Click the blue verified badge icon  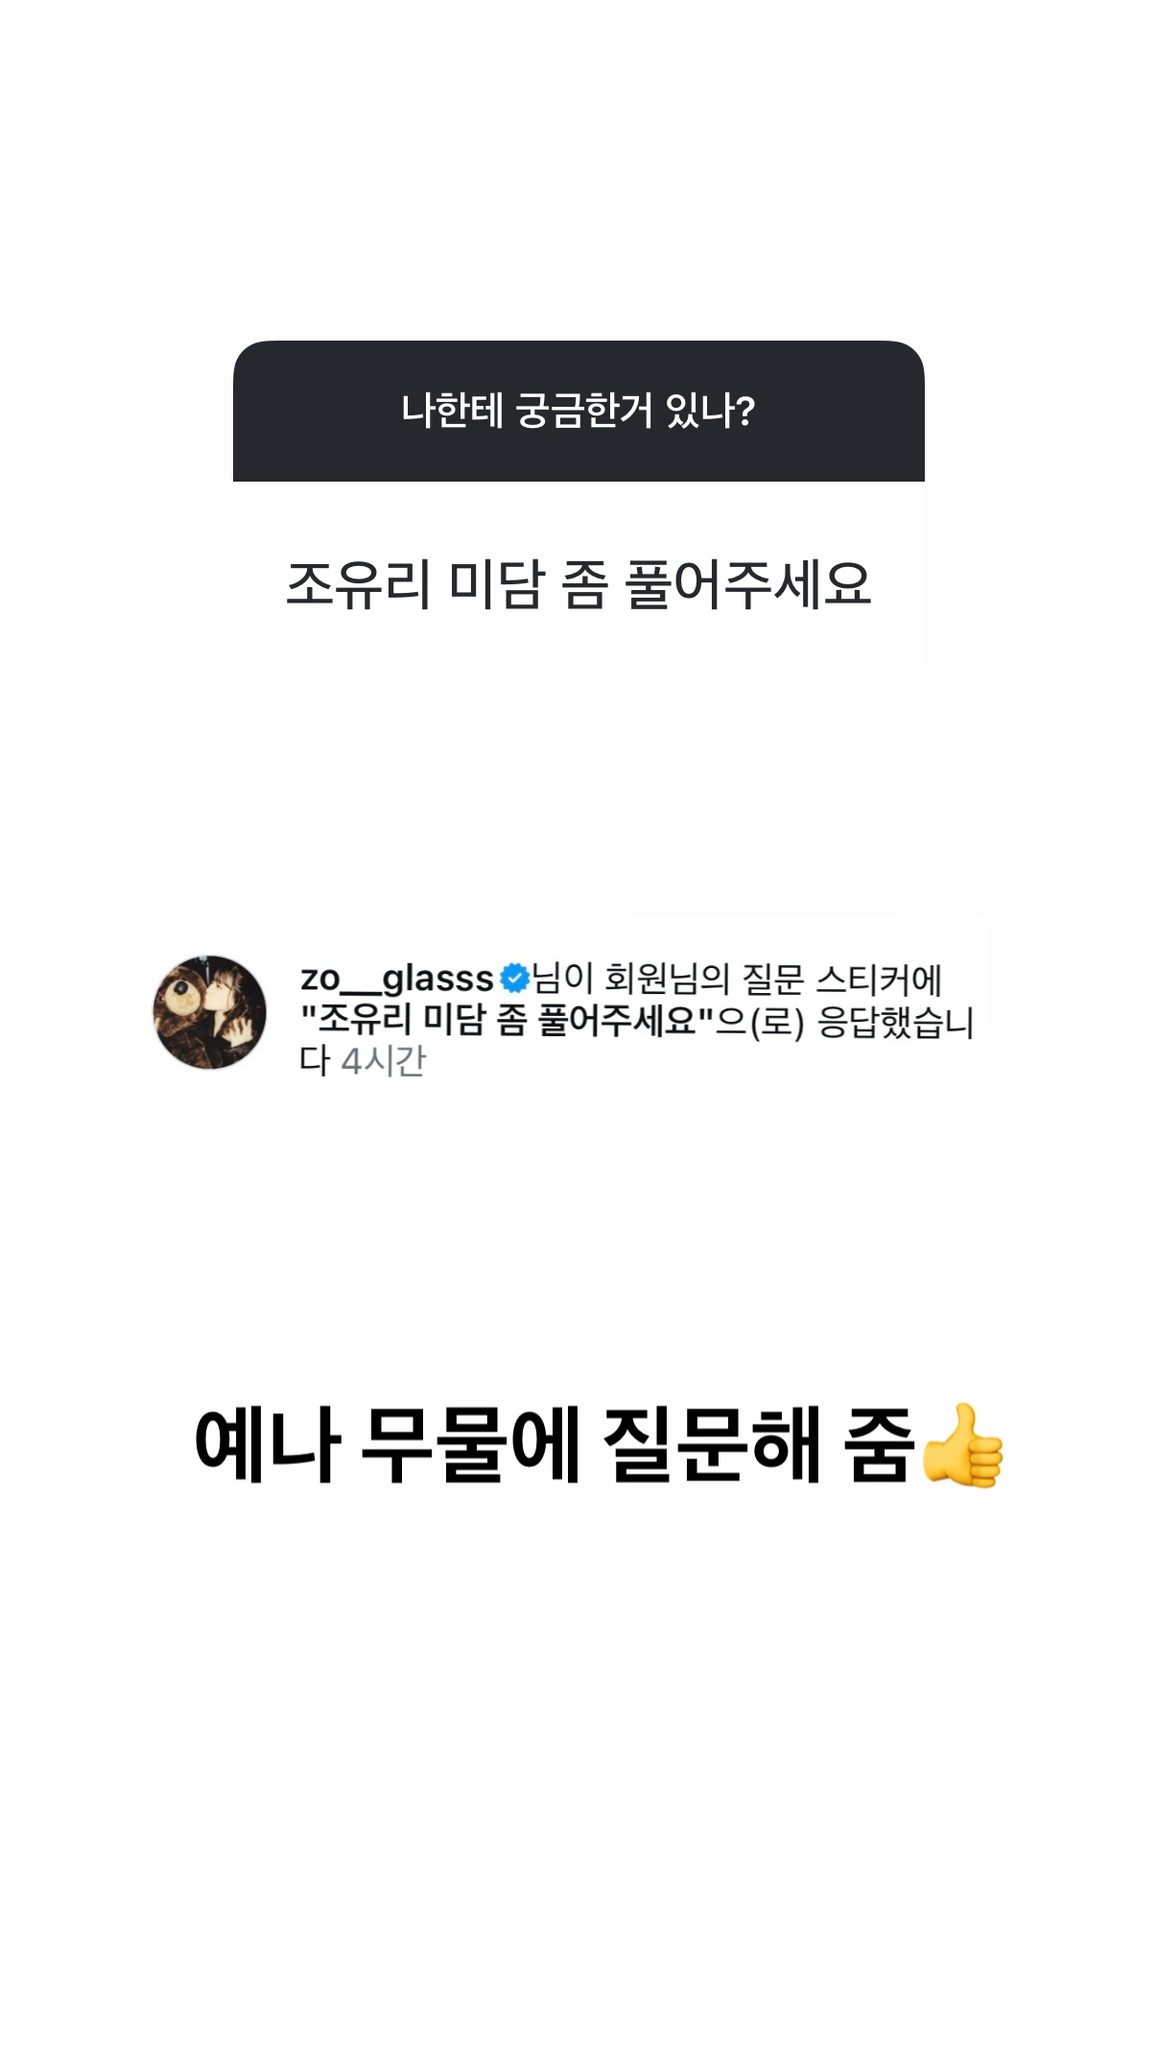point(515,979)
